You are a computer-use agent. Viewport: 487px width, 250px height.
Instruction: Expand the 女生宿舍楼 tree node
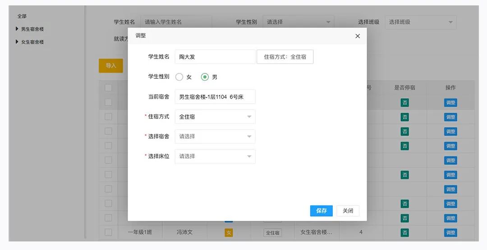17,42
